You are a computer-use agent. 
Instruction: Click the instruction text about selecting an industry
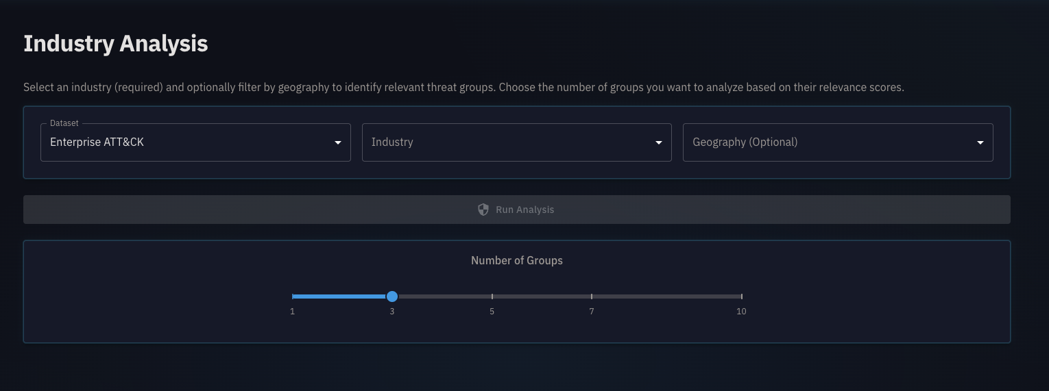pyautogui.click(x=463, y=88)
